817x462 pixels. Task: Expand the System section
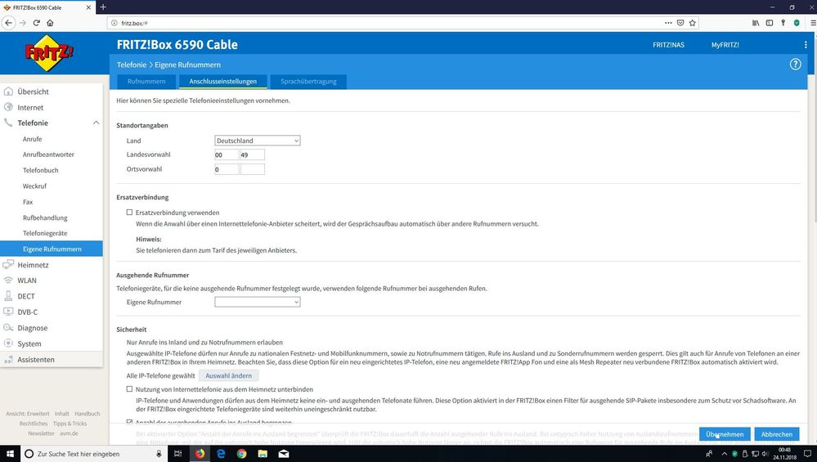point(29,343)
